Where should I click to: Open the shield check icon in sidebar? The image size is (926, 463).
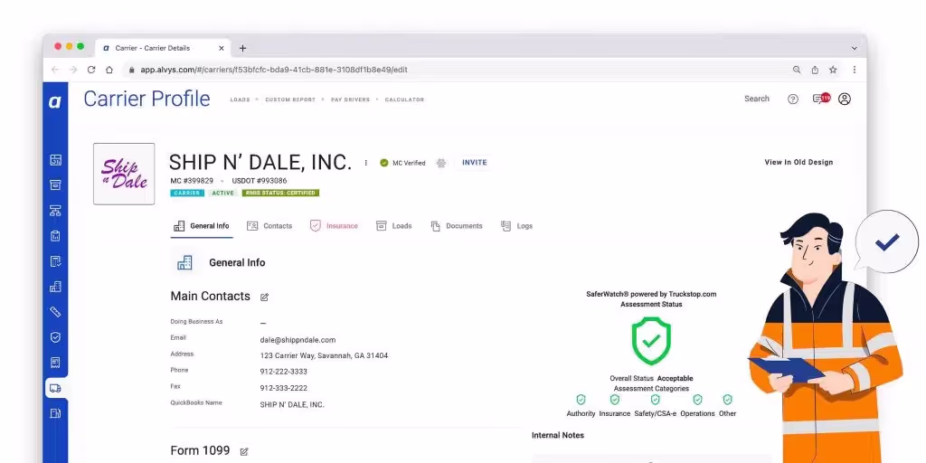(55, 337)
